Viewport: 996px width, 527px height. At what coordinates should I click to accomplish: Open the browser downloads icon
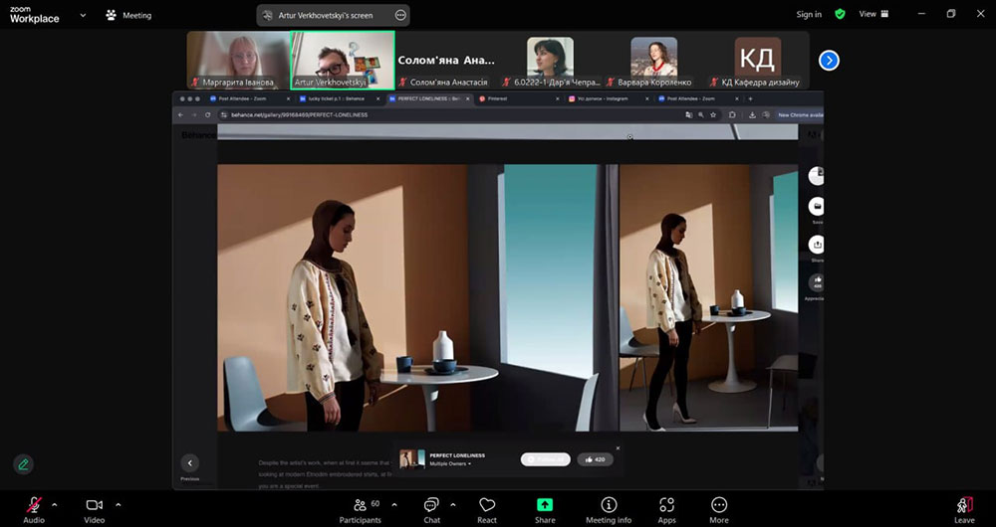click(752, 114)
